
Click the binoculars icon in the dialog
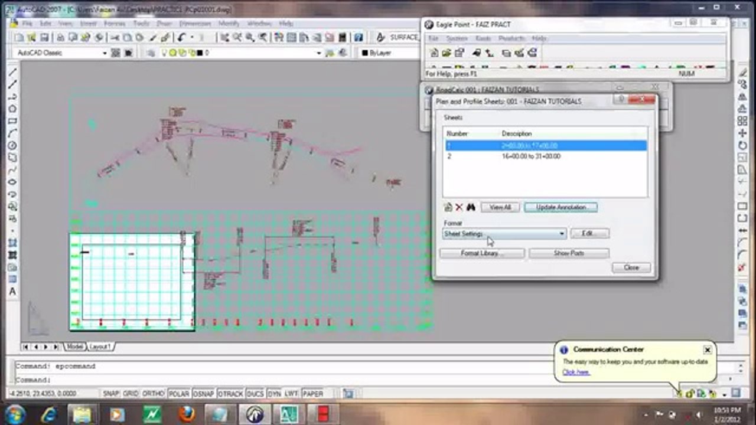click(x=471, y=207)
